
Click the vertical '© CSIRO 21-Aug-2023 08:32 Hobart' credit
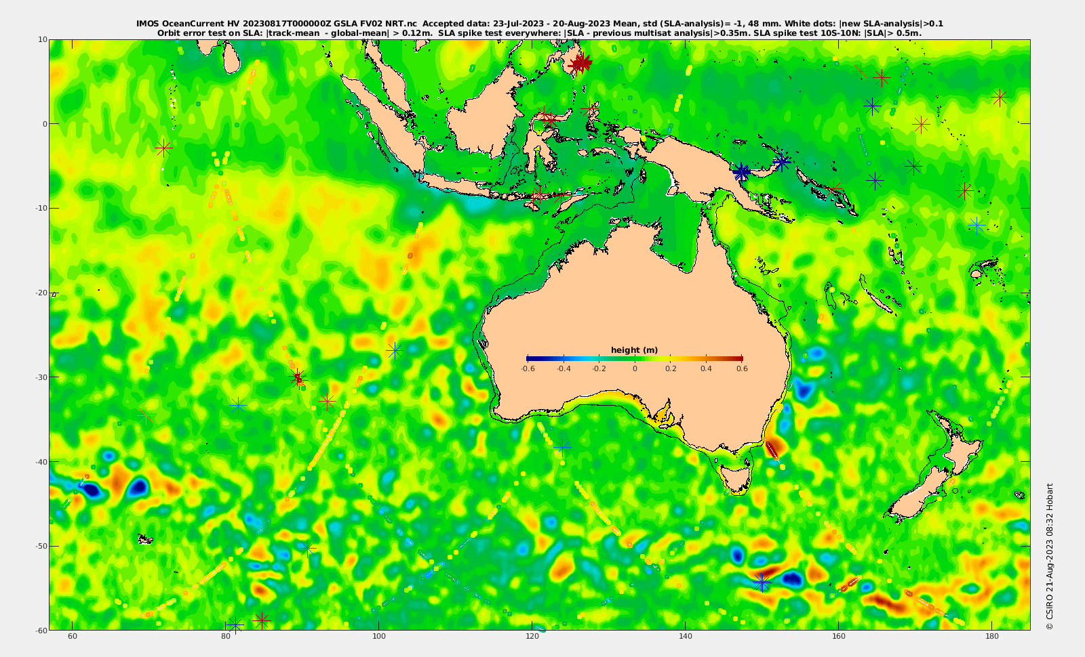pyautogui.click(x=1050, y=556)
